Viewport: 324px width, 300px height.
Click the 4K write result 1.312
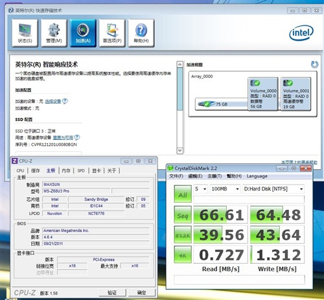click(277, 255)
